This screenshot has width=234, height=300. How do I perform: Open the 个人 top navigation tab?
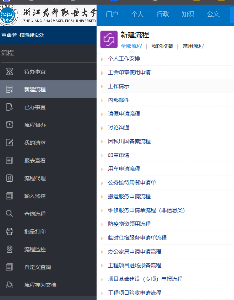[137, 14]
